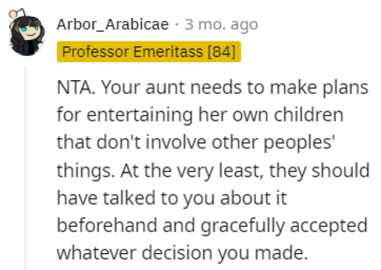
Task: Select the Professor Emeritass [84] flair badge
Action: (x=149, y=52)
